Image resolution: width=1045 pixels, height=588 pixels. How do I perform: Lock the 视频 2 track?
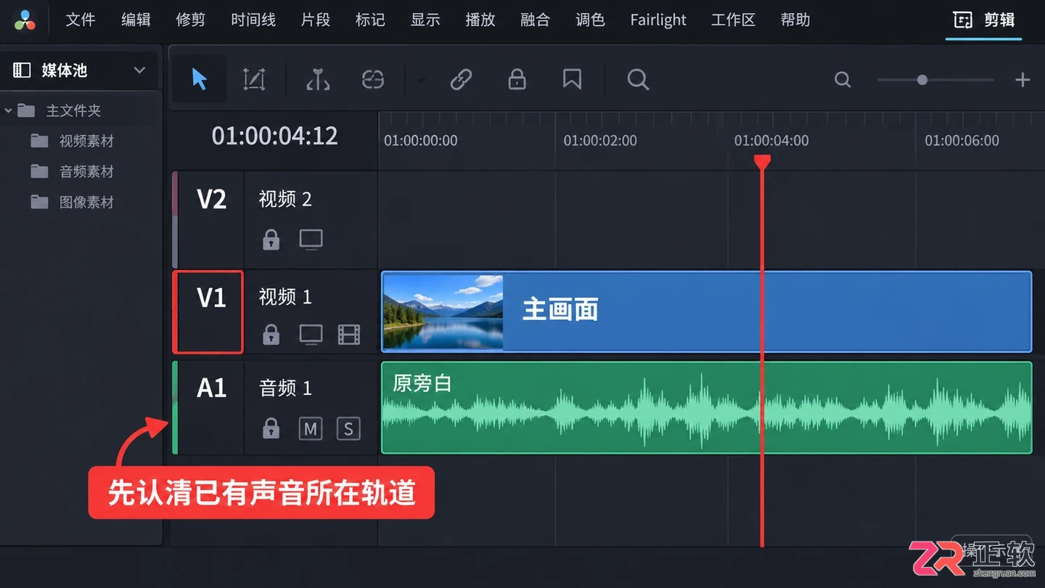[271, 239]
